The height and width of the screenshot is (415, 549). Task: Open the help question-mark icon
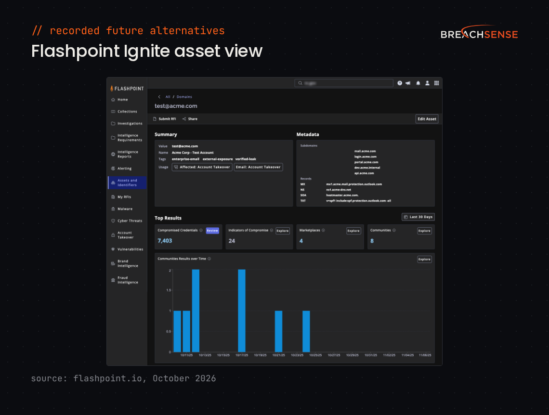(400, 83)
